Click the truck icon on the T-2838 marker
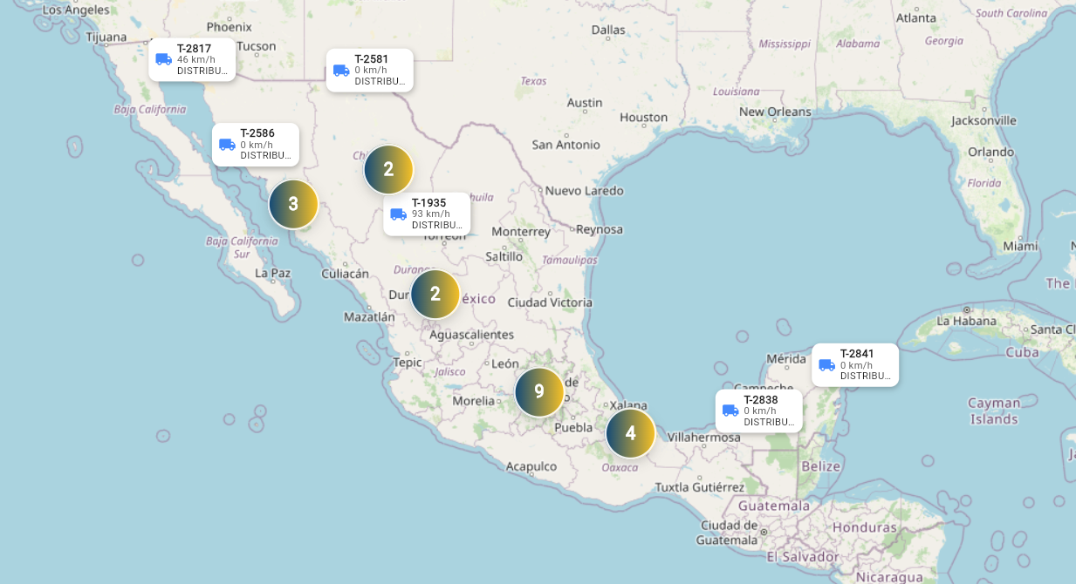 (730, 410)
